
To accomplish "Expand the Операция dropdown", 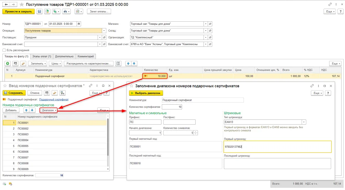I will pyautogui.click(x=104, y=31).
